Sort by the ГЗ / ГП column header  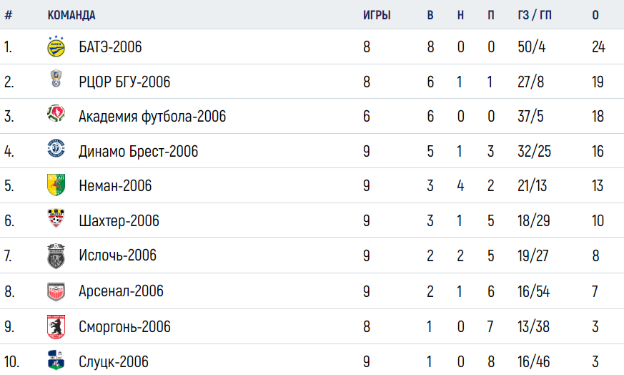pos(535,15)
